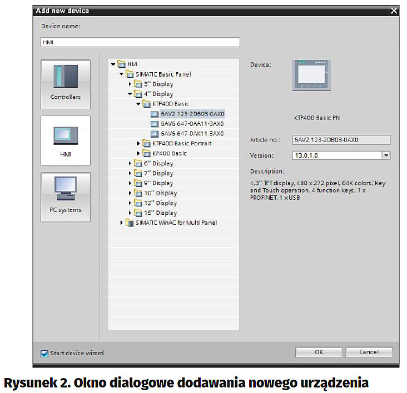Open the Version dropdown list
407x393 pixels.
click(386, 156)
